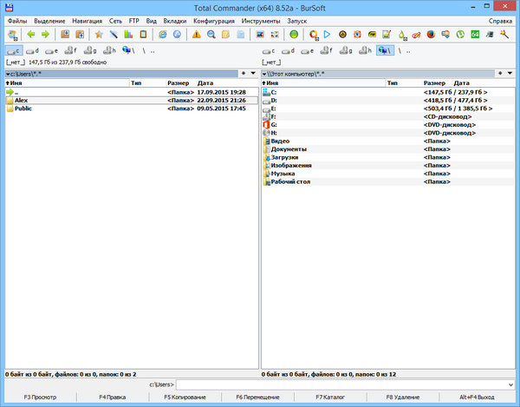The width and height of the screenshot is (520, 407).
Task: Open left panel directory history dropdown arrow
Action: 252,73
